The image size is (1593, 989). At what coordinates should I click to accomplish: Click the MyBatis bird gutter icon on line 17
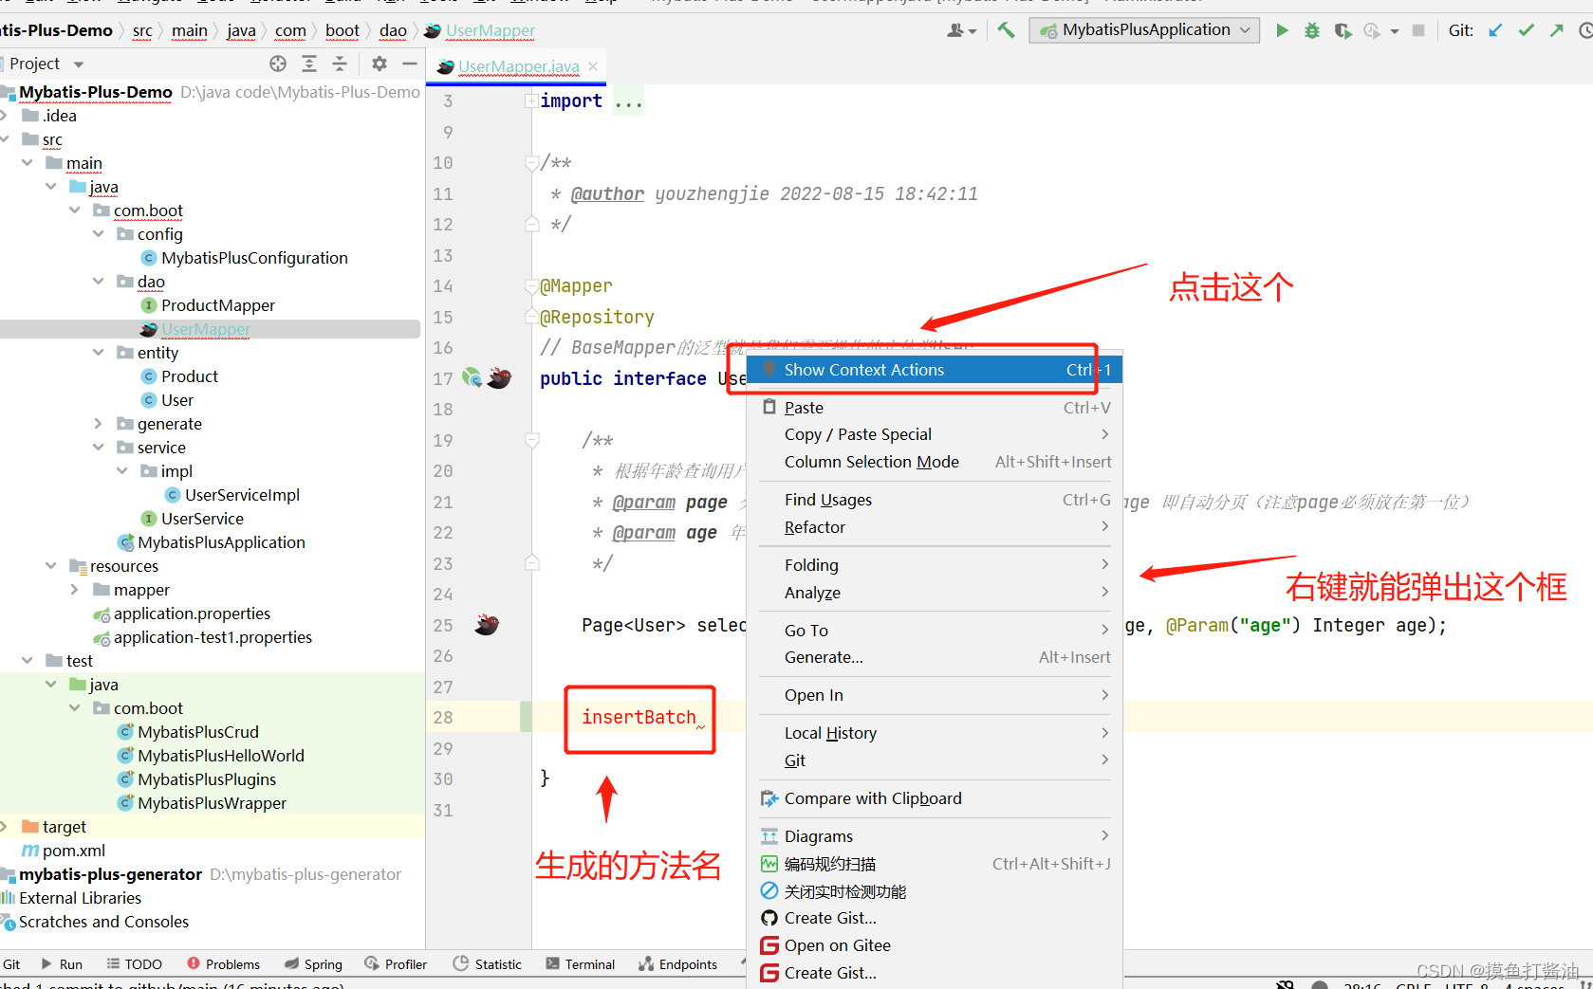point(500,378)
